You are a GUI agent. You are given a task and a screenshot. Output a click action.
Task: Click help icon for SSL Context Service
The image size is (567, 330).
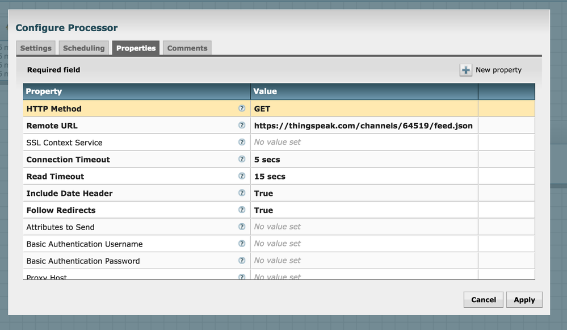click(x=242, y=142)
